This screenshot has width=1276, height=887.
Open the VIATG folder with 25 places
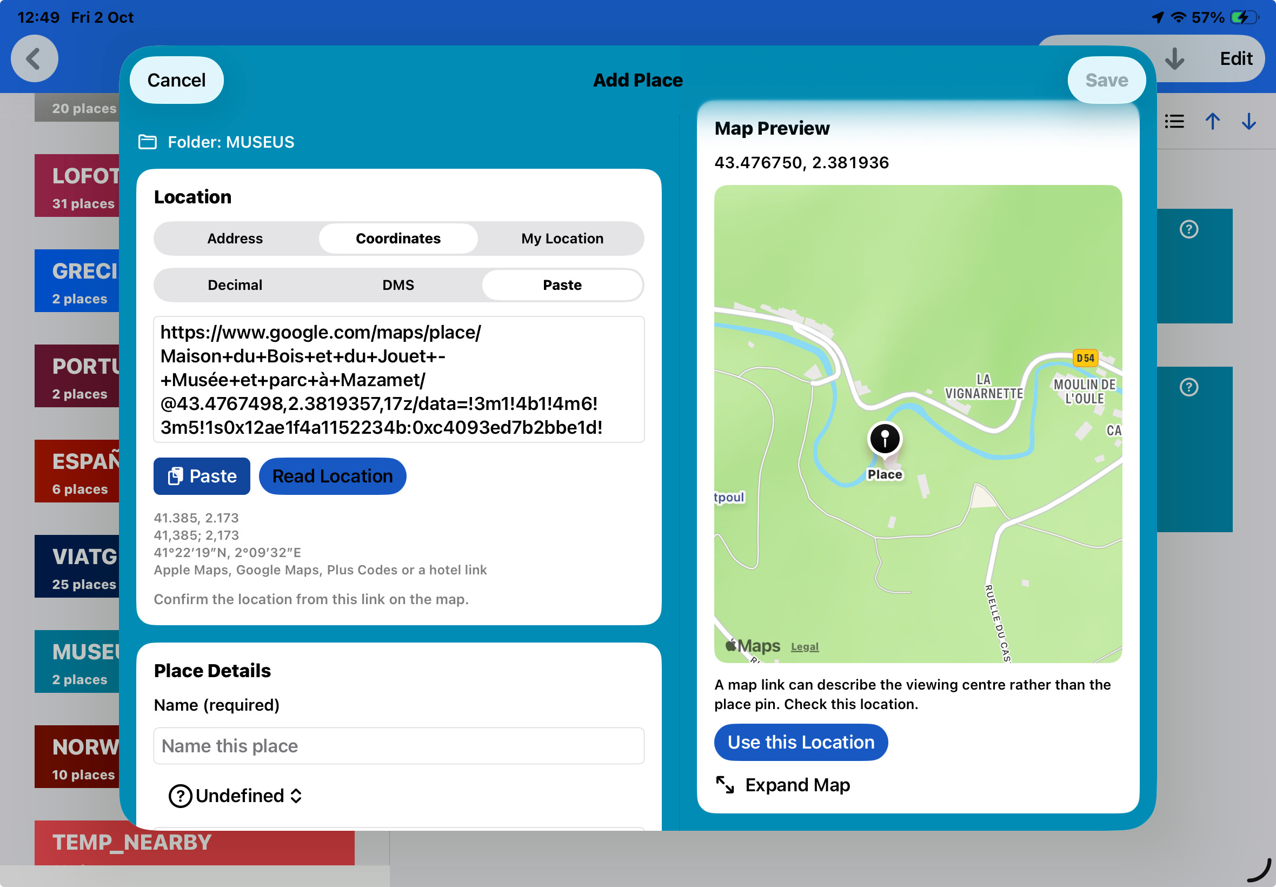(77, 566)
